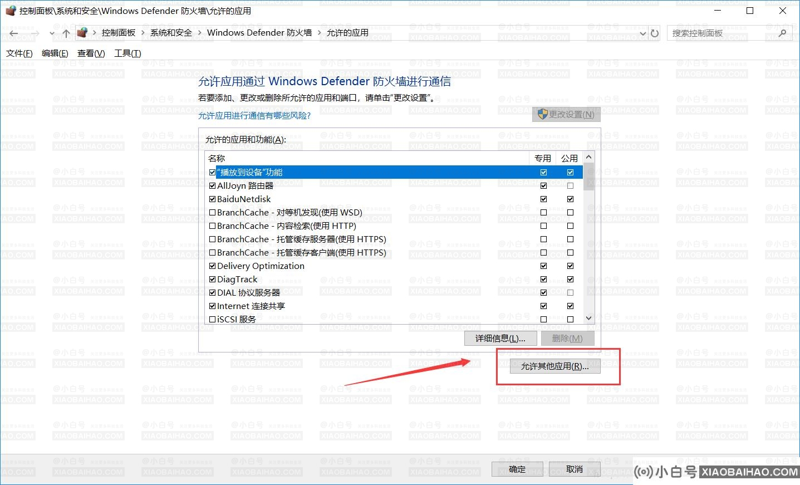Click the Forward navigation arrow
The height and width of the screenshot is (485, 800).
tap(35, 33)
